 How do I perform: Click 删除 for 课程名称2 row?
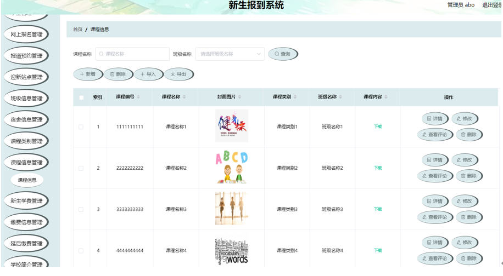click(x=469, y=176)
